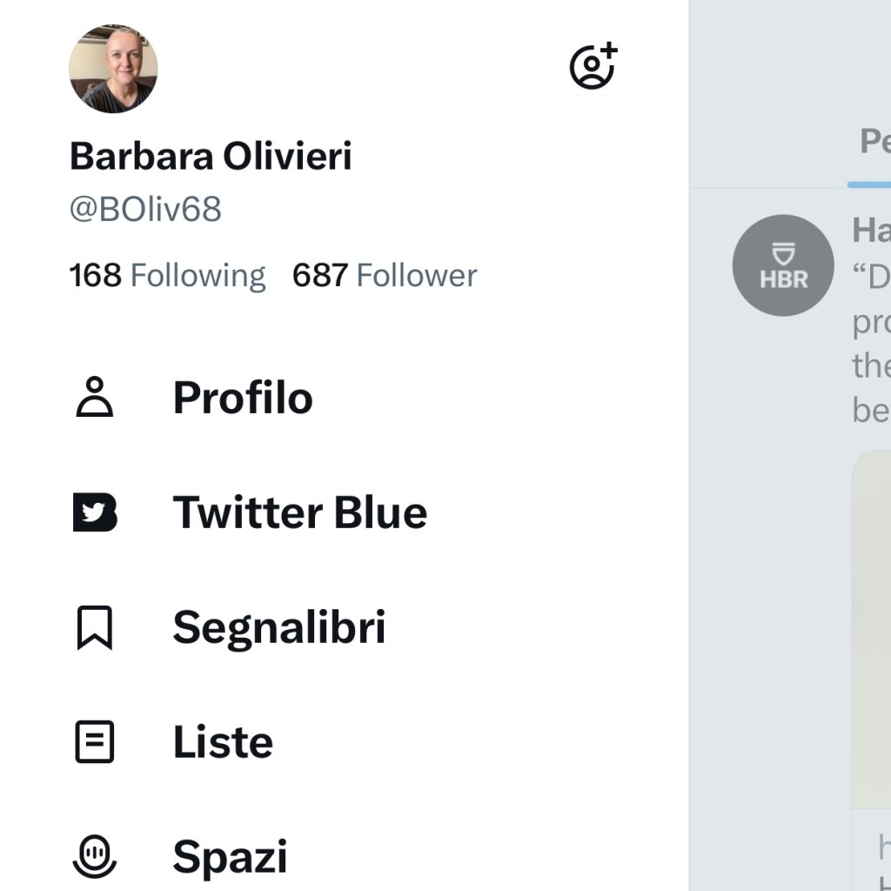View the 168 Following list
The height and width of the screenshot is (891, 891).
(x=167, y=276)
